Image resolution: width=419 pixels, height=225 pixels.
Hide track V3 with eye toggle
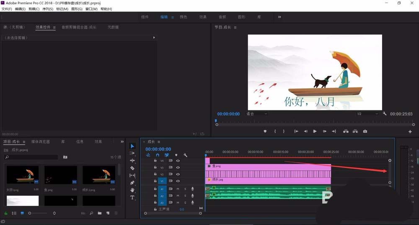coord(178,167)
